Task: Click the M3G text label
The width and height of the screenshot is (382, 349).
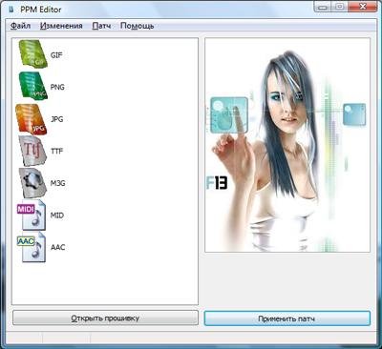Action: [x=57, y=183]
